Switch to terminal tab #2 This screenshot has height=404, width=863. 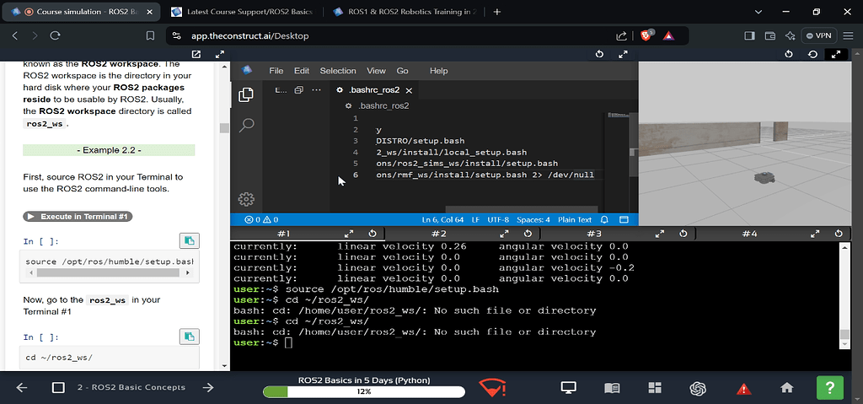(x=438, y=234)
